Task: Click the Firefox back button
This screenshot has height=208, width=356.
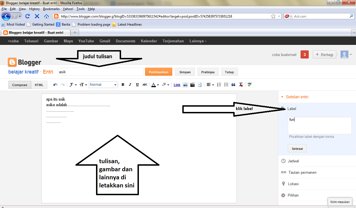Action: pos(6,16)
